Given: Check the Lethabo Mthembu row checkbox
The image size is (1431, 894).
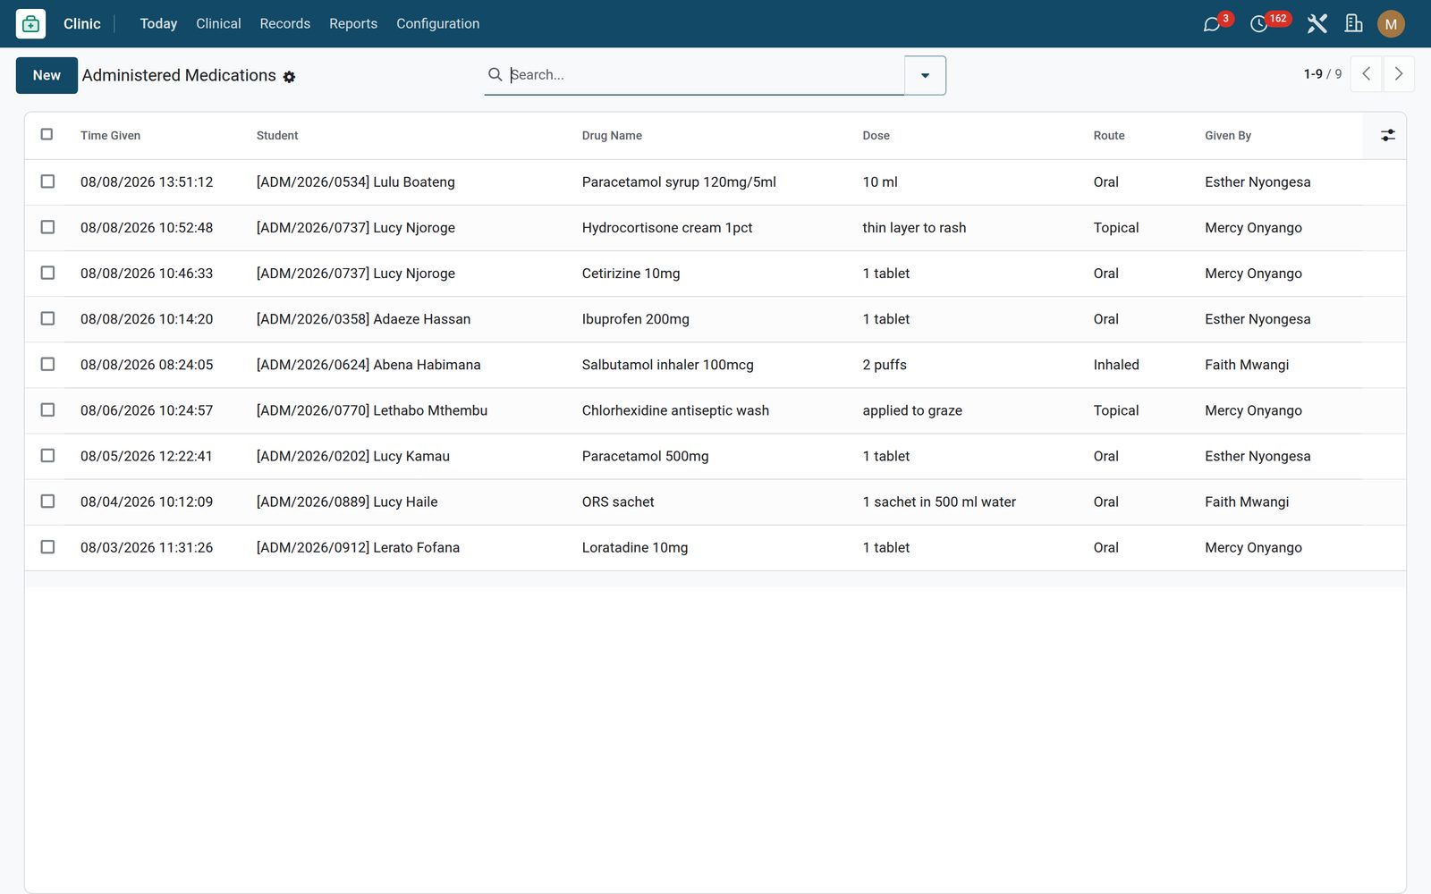Looking at the screenshot, I should [x=47, y=409].
